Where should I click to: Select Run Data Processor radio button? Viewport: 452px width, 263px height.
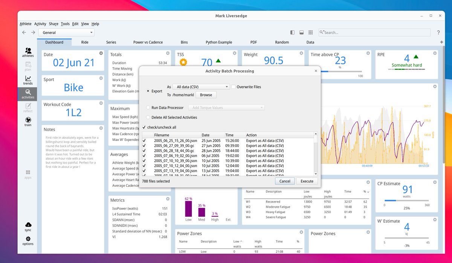tap(148, 107)
